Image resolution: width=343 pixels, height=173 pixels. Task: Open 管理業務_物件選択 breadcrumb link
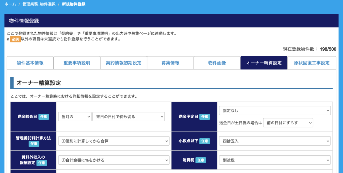click(39, 4)
